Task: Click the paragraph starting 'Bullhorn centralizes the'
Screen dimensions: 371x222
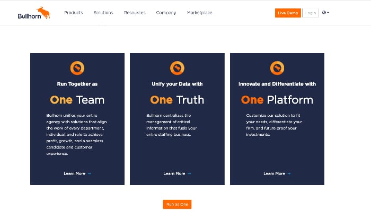Action: (x=172, y=125)
